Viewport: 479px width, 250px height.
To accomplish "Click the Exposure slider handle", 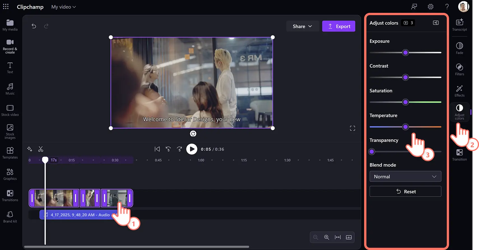I will [405, 53].
